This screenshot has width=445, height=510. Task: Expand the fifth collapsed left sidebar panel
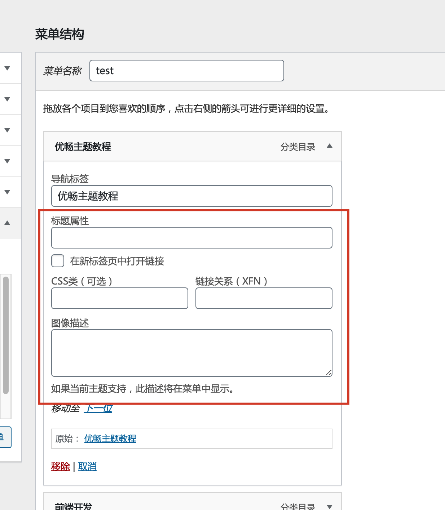point(7,192)
